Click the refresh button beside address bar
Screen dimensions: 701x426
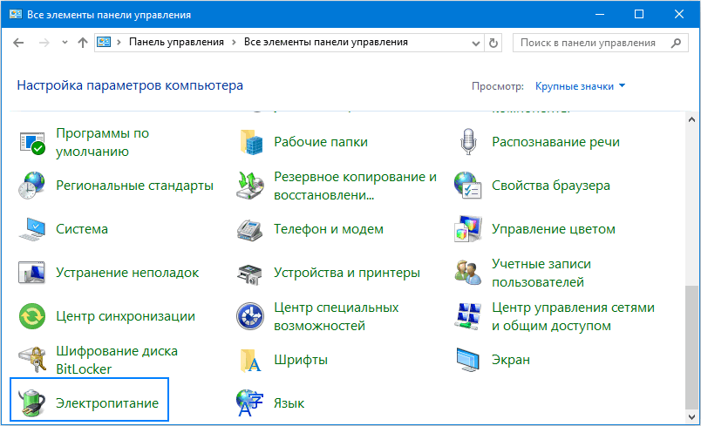[x=494, y=42]
